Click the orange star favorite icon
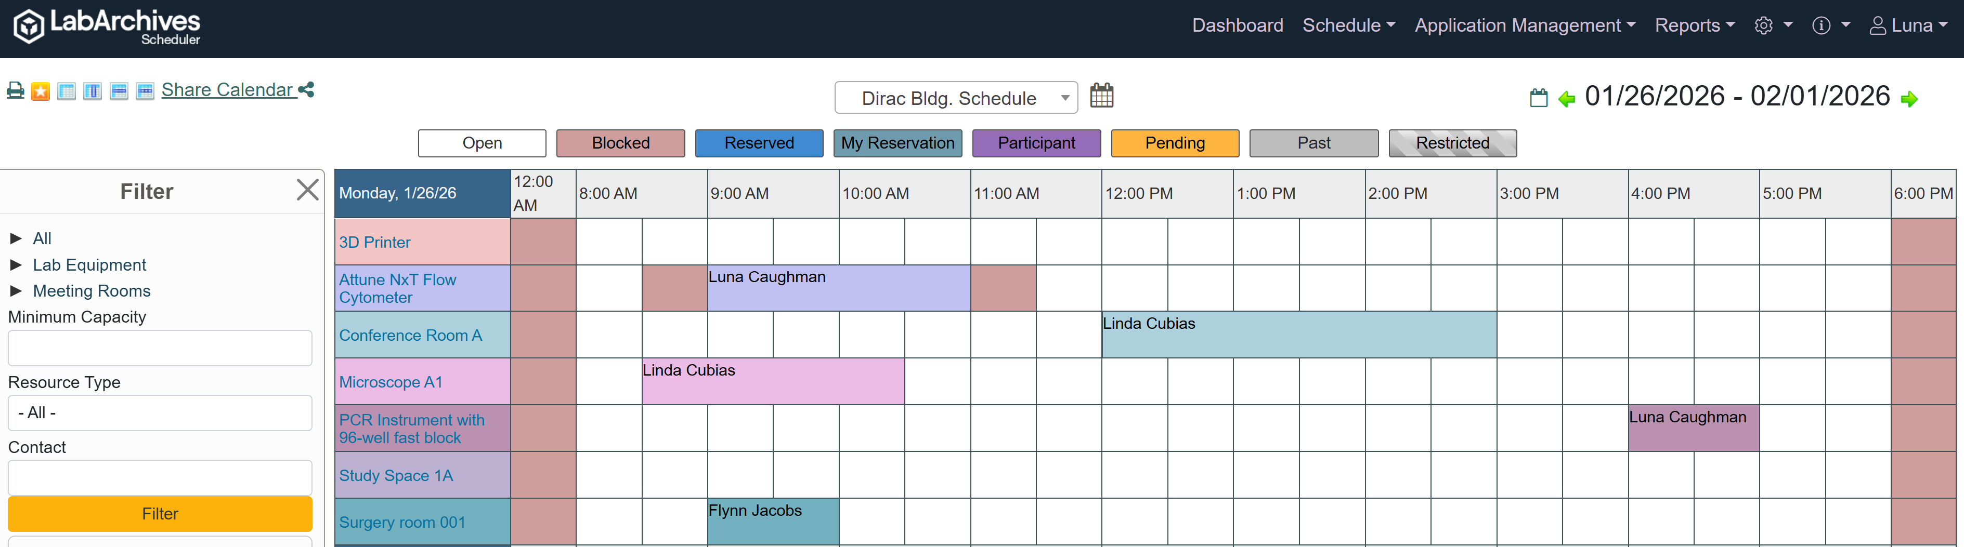The height and width of the screenshot is (547, 1964). tap(41, 91)
